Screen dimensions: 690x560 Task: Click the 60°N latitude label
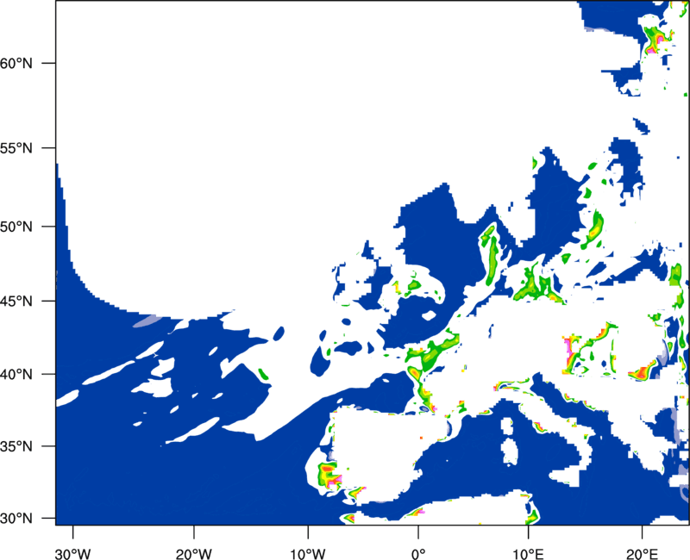[16, 63]
